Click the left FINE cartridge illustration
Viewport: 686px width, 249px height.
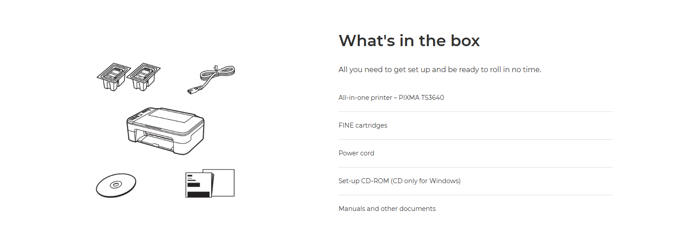tap(113, 76)
